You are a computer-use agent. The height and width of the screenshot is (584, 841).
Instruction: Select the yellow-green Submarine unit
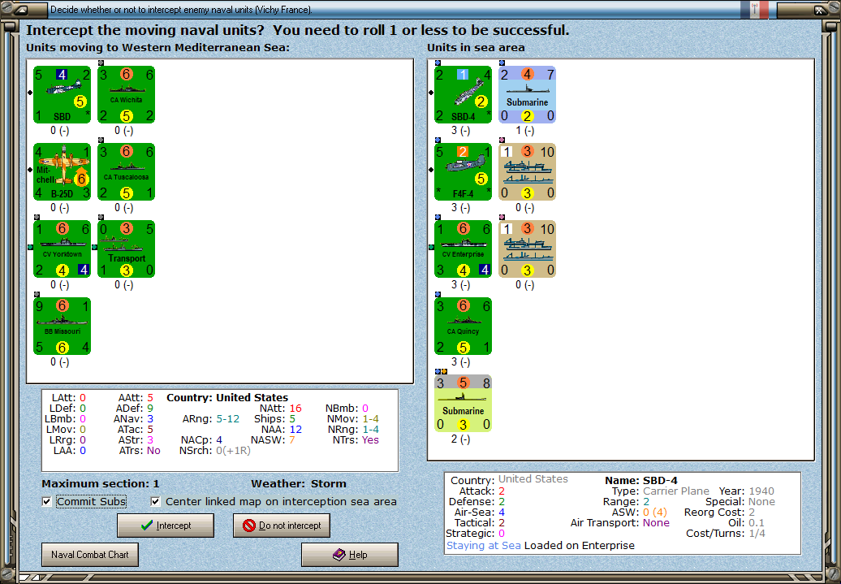[x=463, y=404]
